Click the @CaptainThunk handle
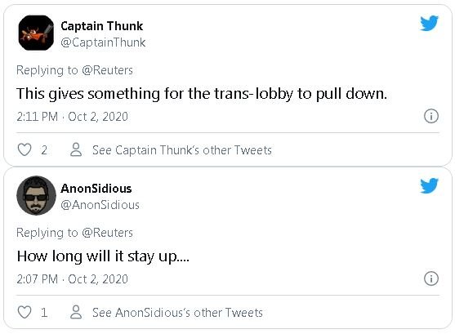 click(x=103, y=42)
